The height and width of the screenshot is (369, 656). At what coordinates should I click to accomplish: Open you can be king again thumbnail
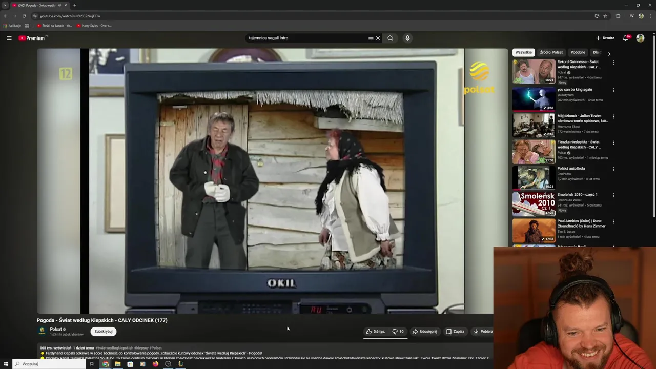click(534, 99)
